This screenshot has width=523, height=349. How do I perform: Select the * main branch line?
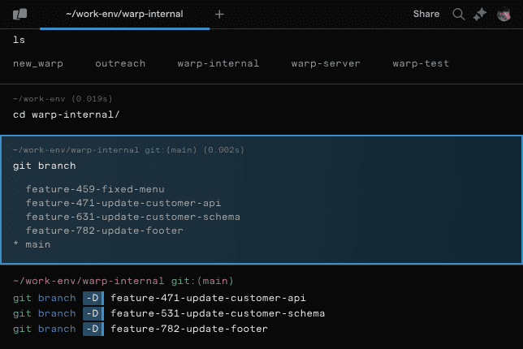coord(32,244)
